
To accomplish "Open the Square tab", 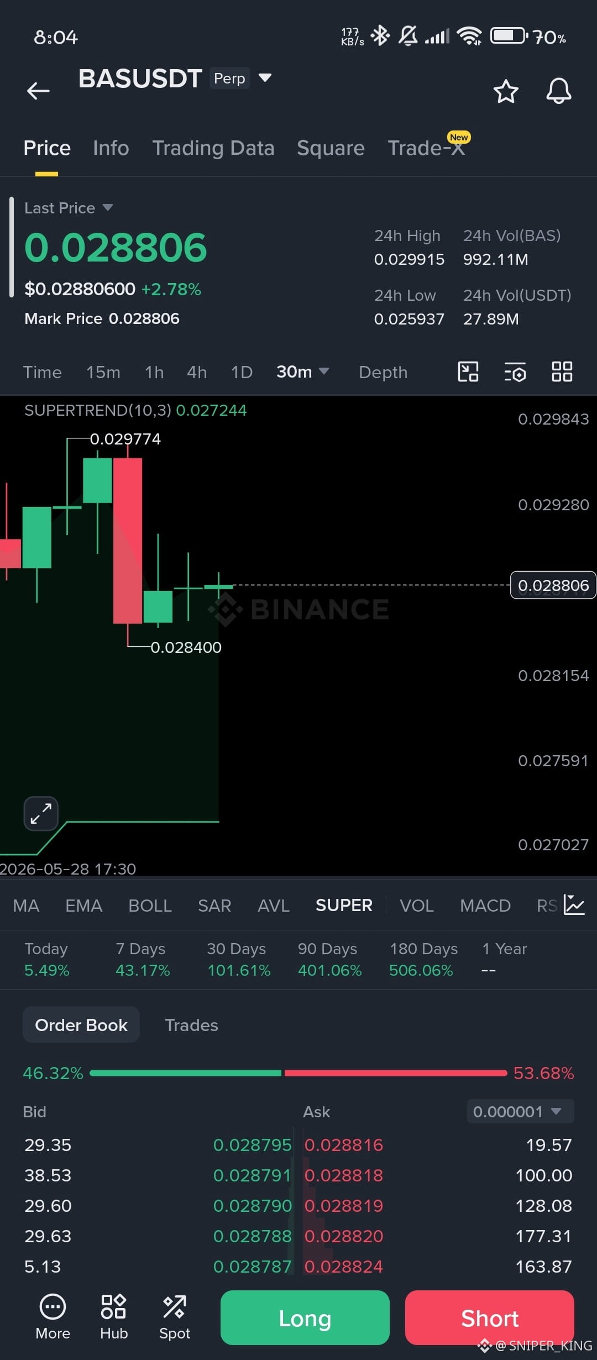I will 331,148.
